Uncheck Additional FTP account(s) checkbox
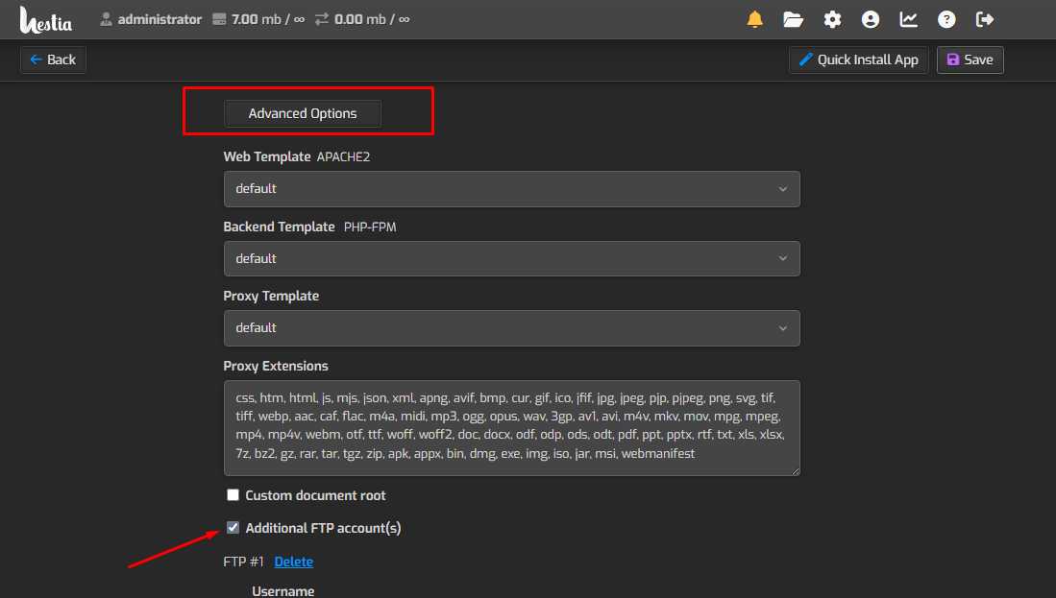Image resolution: width=1056 pixels, height=598 pixels. [x=233, y=528]
